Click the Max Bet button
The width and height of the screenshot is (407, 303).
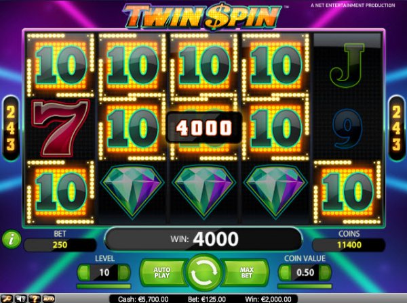246,273
